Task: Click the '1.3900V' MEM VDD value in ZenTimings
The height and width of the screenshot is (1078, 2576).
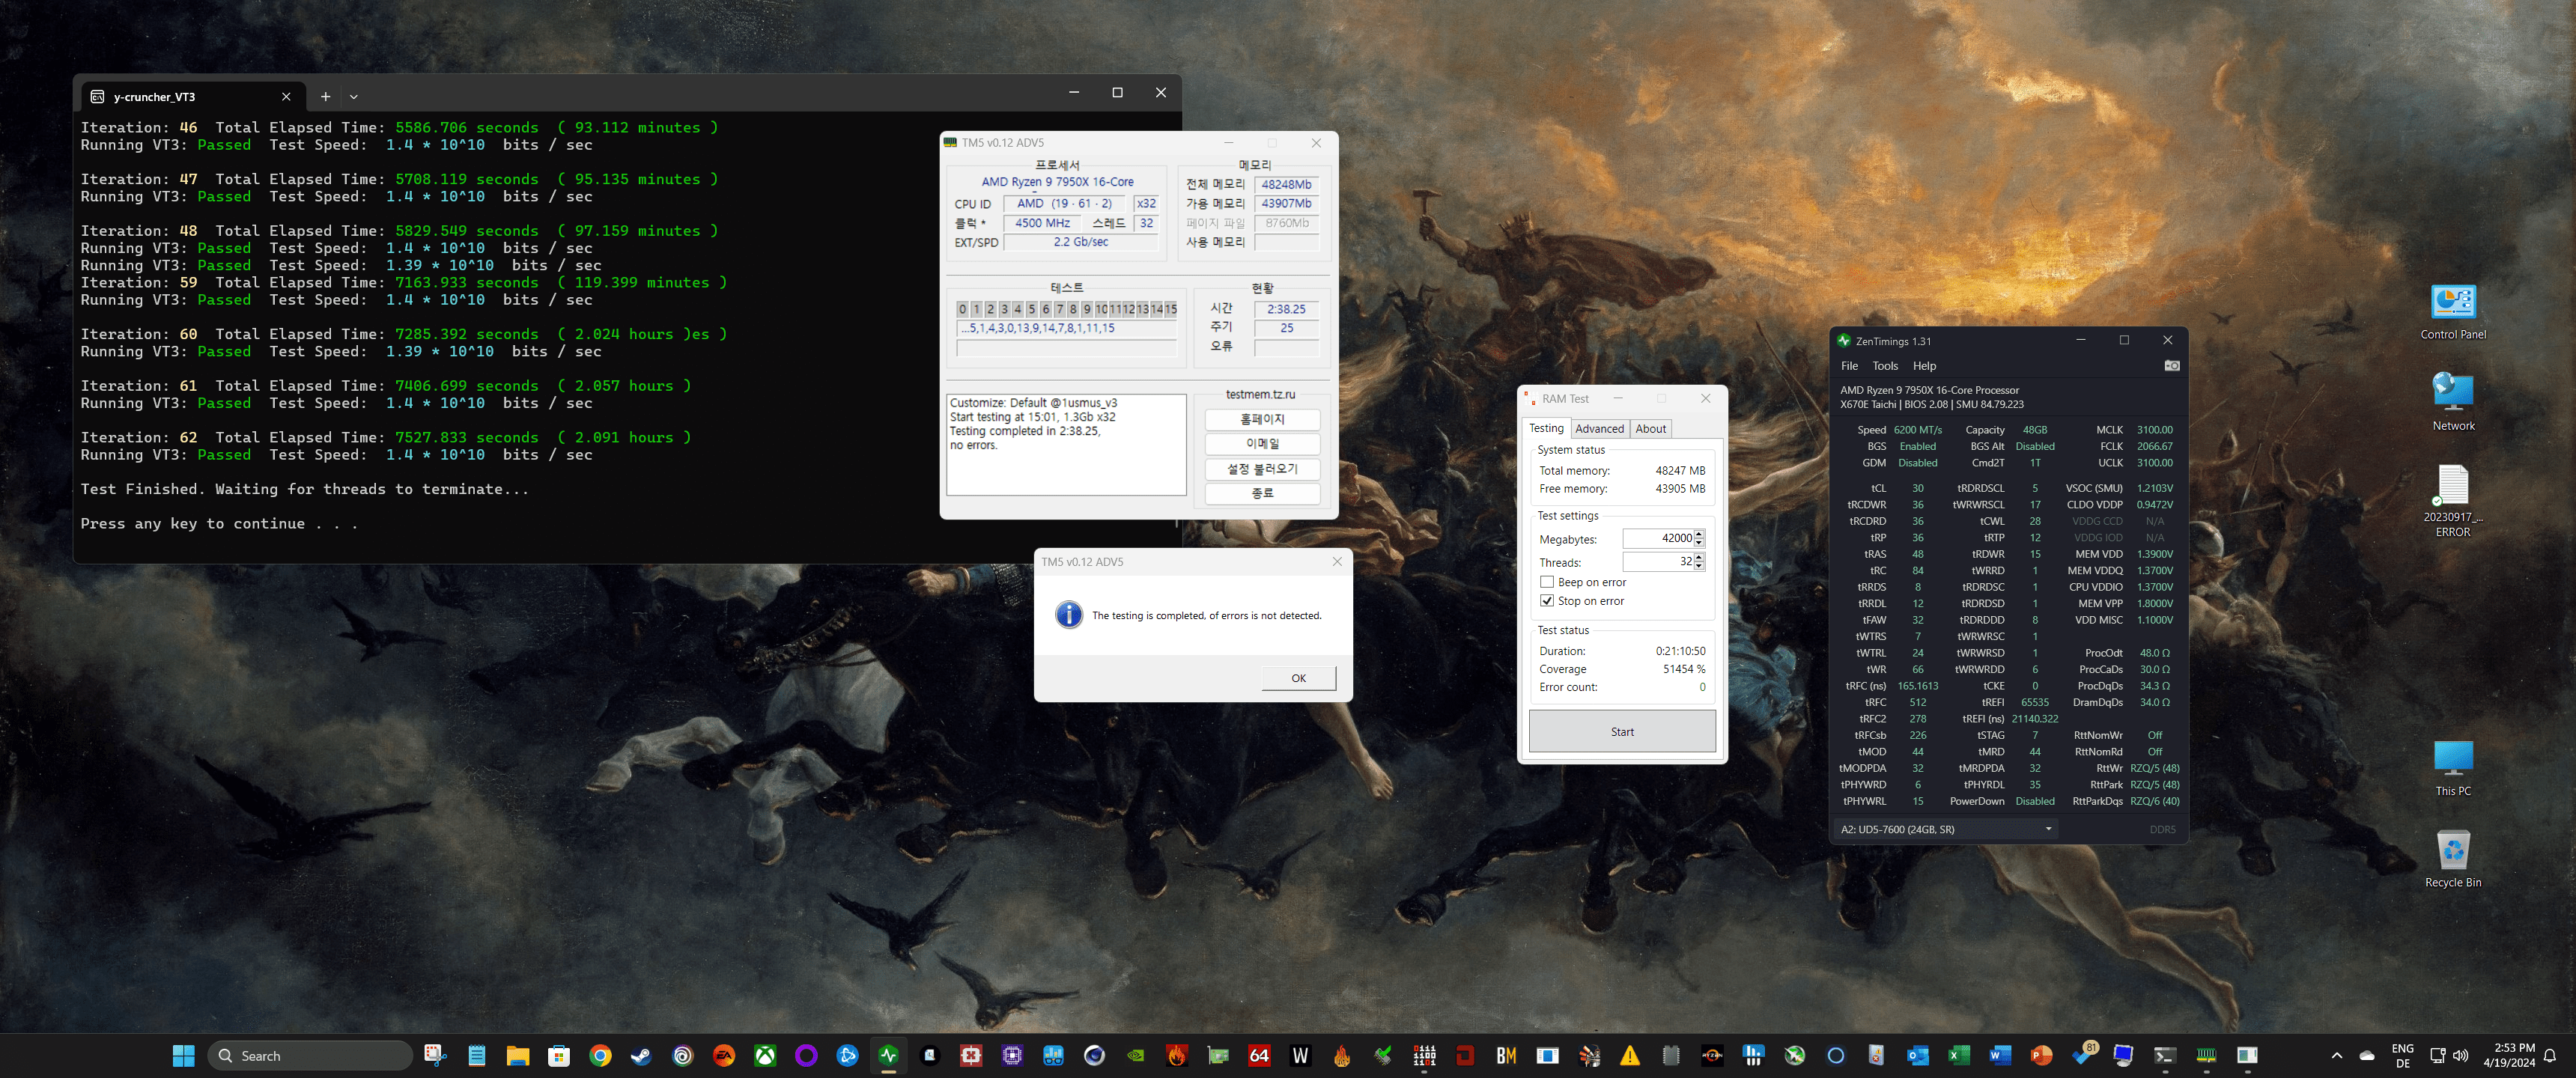Action: click(2154, 554)
